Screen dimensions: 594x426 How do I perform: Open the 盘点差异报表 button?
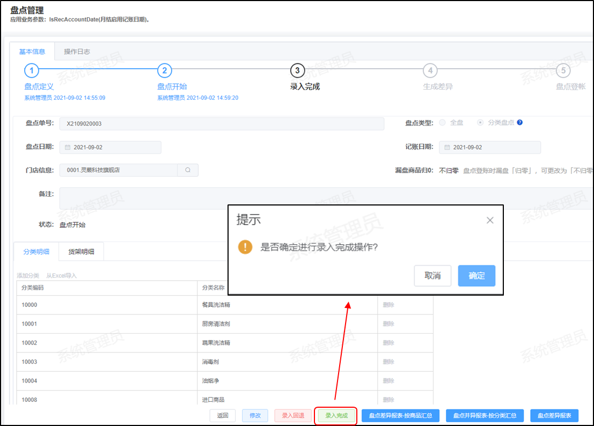[554, 415]
